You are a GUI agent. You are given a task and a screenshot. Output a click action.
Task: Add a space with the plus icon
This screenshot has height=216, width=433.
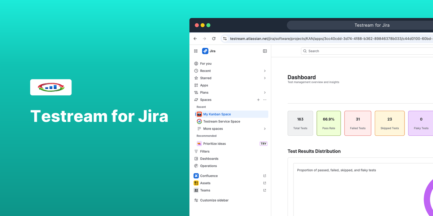click(x=258, y=100)
